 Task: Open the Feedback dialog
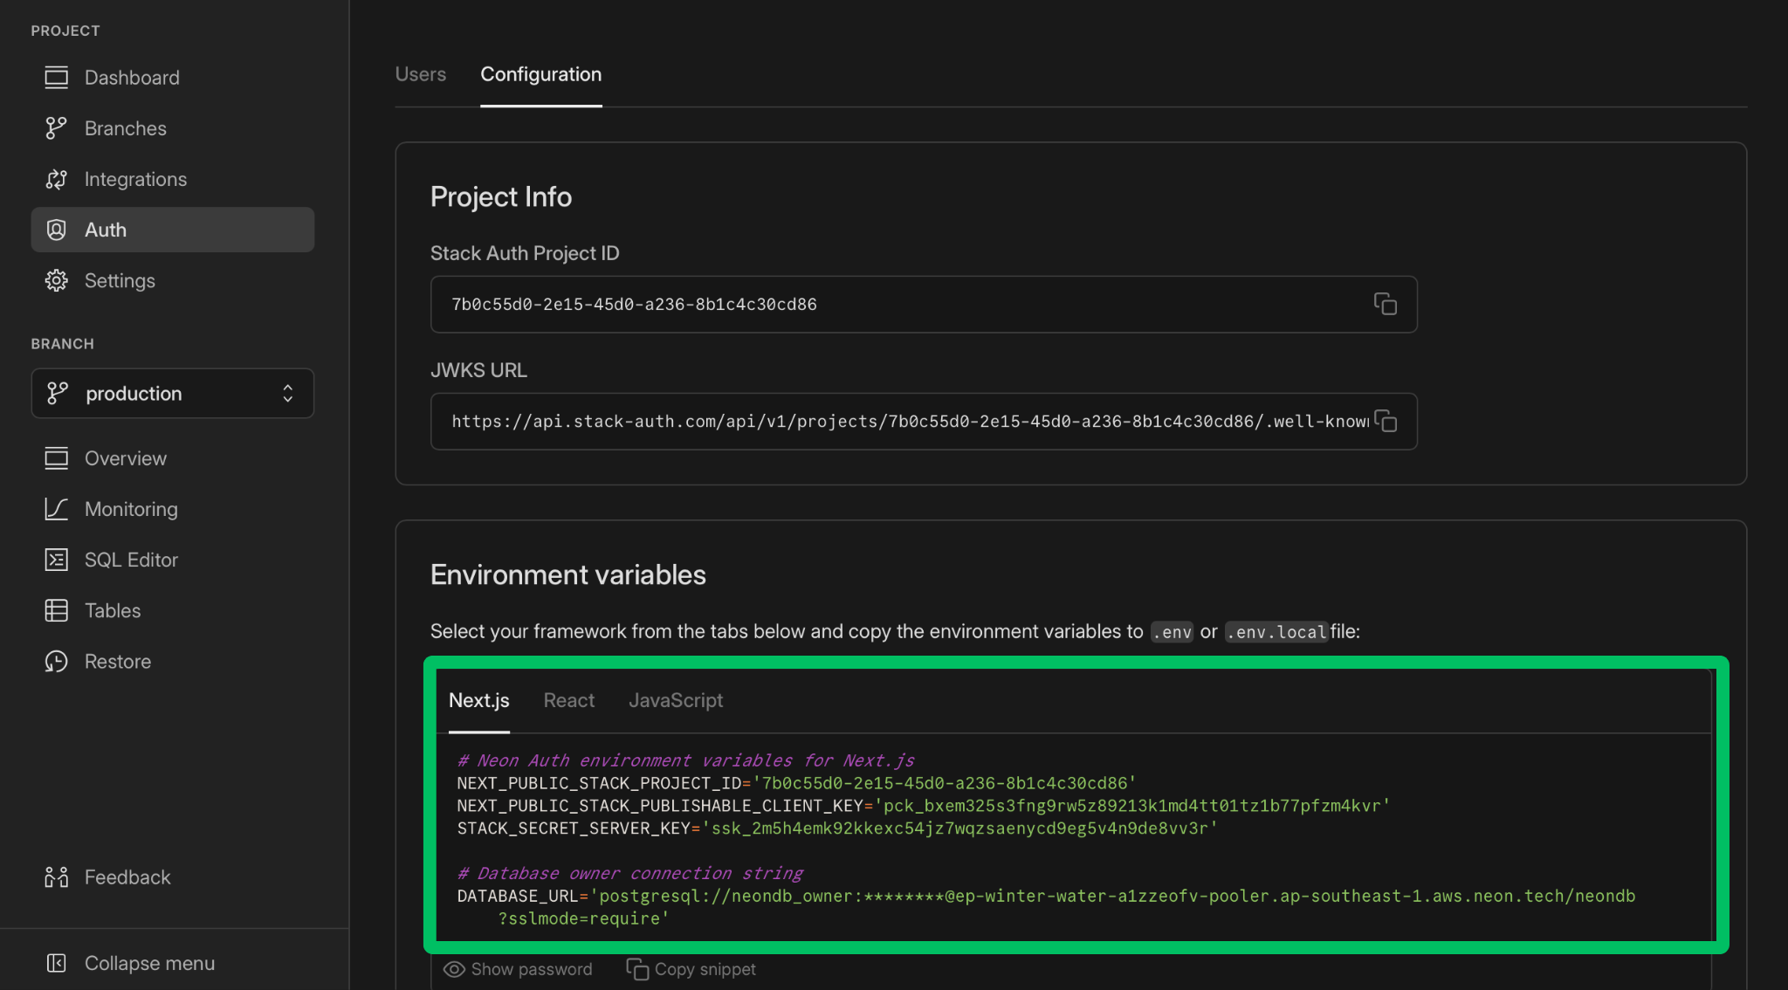pyautogui.click(x=127, y=877)
